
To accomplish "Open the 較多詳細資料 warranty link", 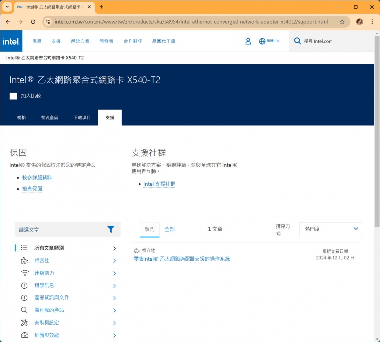I will coord(37,177).
